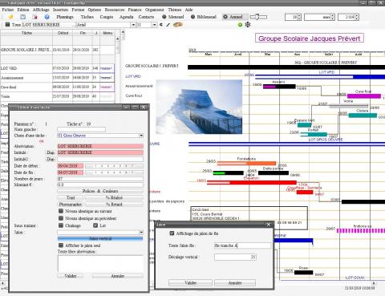The width and height of the screenshot is (385, 296).
Task: Select the Mensuel view radio button
Action: [164, 17]
